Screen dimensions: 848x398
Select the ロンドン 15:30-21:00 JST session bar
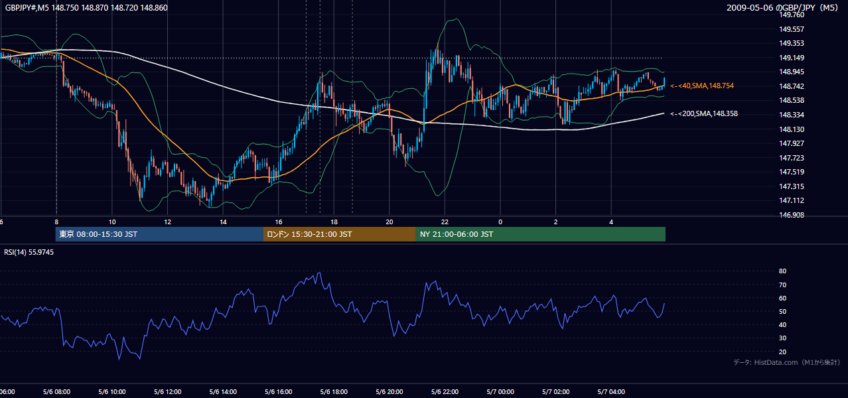pyautogui.click(x=340, y=234)
